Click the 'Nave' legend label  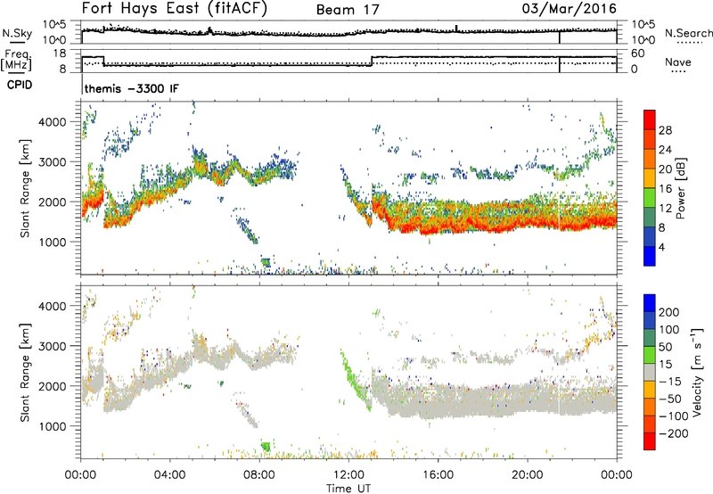coord(678,62)
